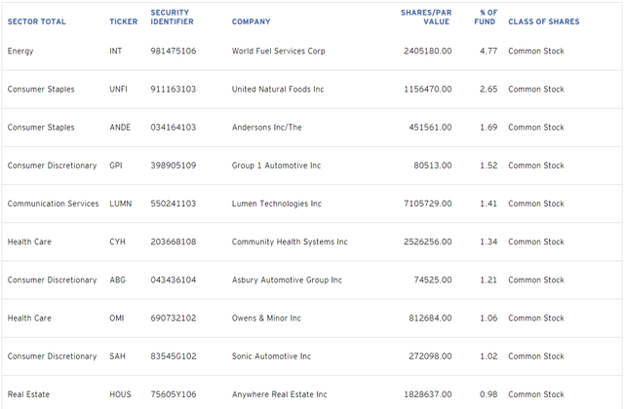The image size is (624, 409).
Task: Select ticker SAH
Action: tap(117, 356)
